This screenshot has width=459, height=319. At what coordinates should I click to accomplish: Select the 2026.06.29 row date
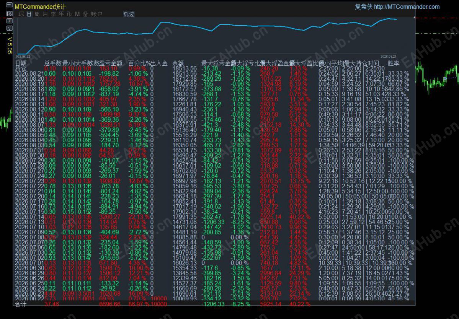pyautogui.click(x=29, y=273)
